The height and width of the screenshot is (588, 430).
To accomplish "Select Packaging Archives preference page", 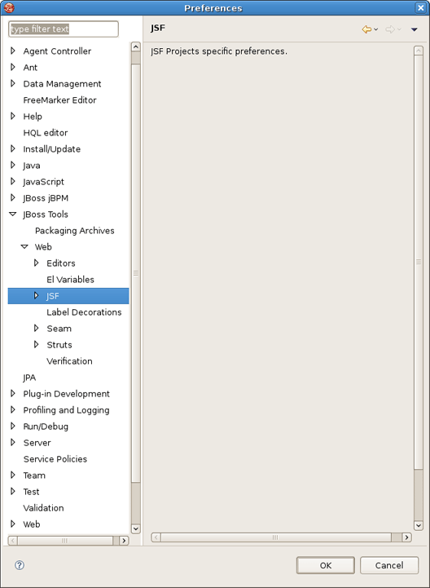I will coord(75,231).
